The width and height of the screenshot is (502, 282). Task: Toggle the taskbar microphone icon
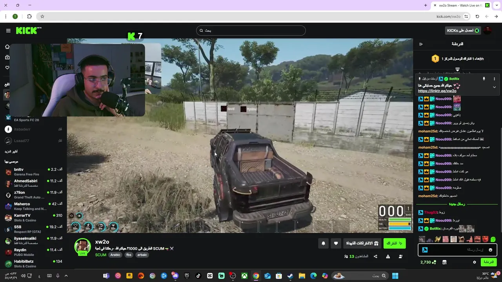pos(58,276)
